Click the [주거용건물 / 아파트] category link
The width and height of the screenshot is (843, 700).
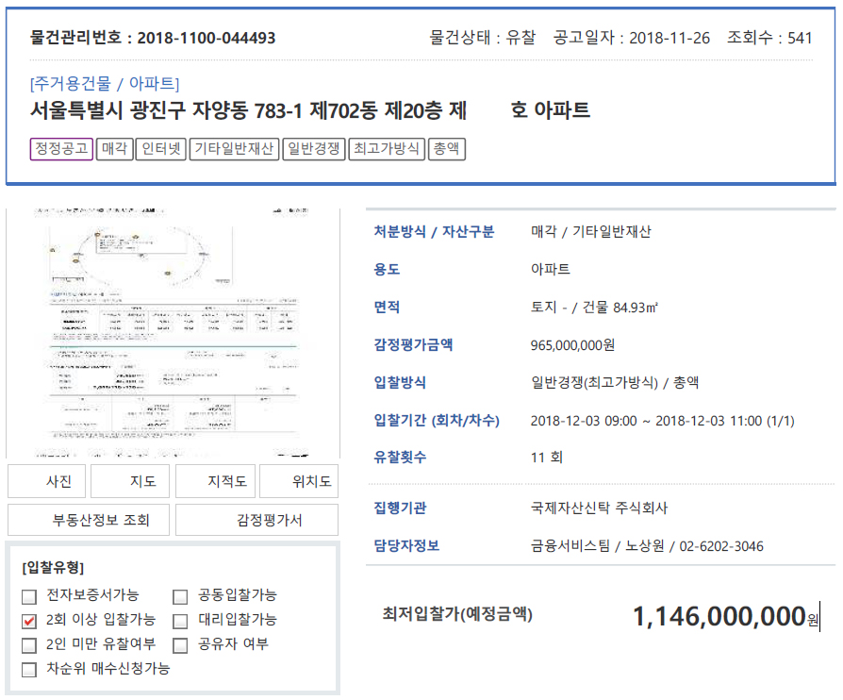point(105,83)
